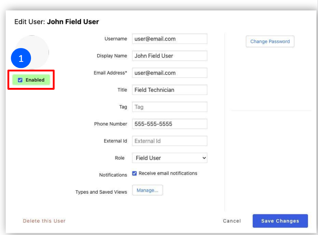
Task: Click the green Enabled status label
Action: point(35,80)
